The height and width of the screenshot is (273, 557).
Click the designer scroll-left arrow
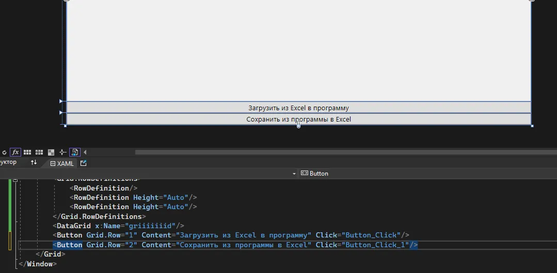coord(85,152)
